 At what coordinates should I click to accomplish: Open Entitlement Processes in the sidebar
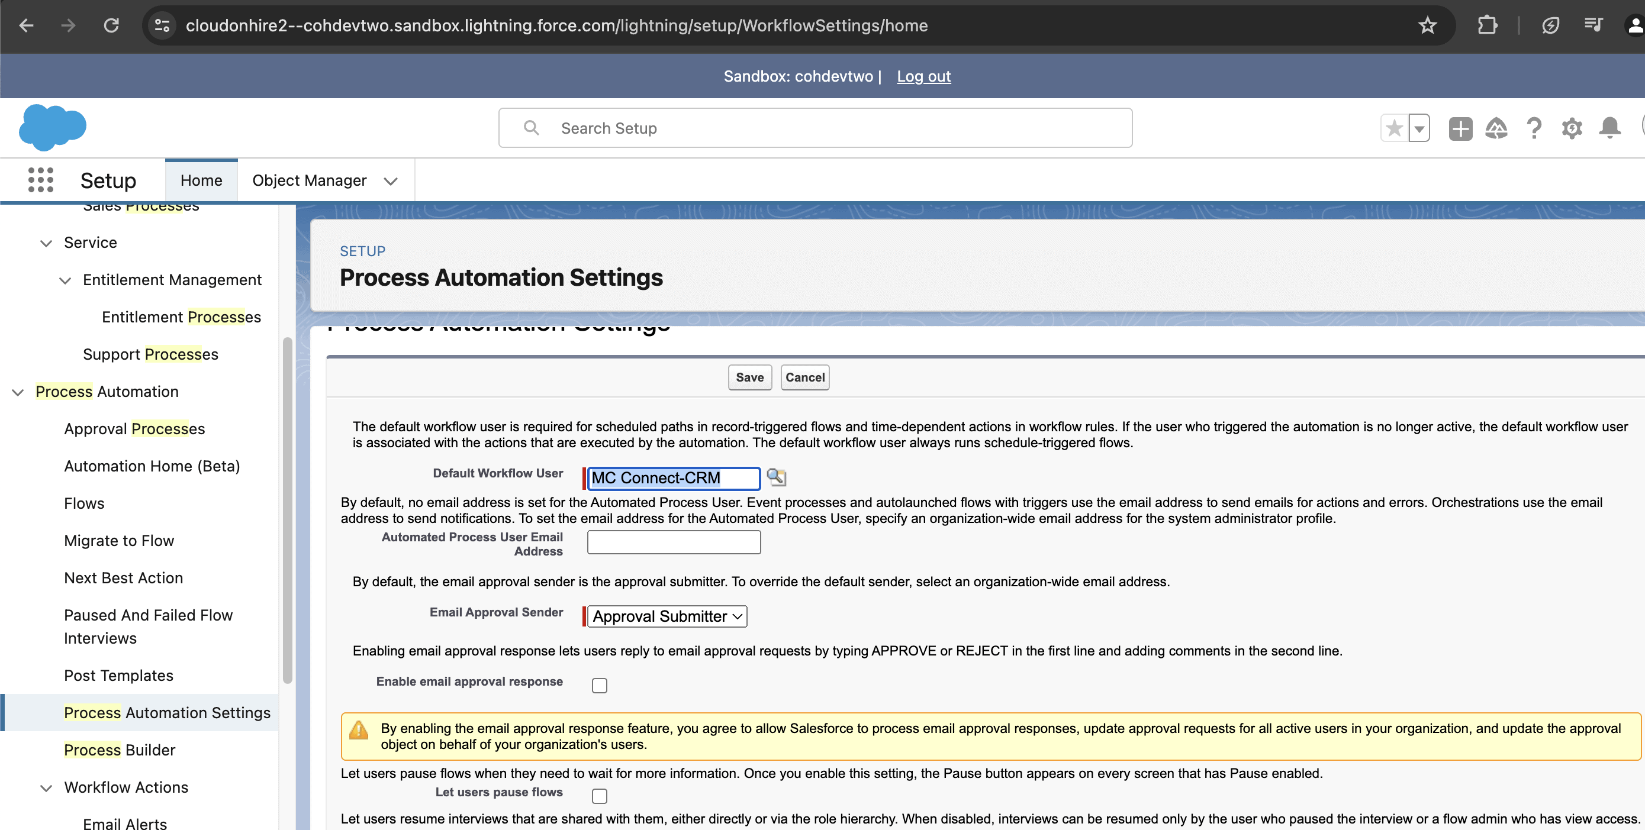coord(181,317)
